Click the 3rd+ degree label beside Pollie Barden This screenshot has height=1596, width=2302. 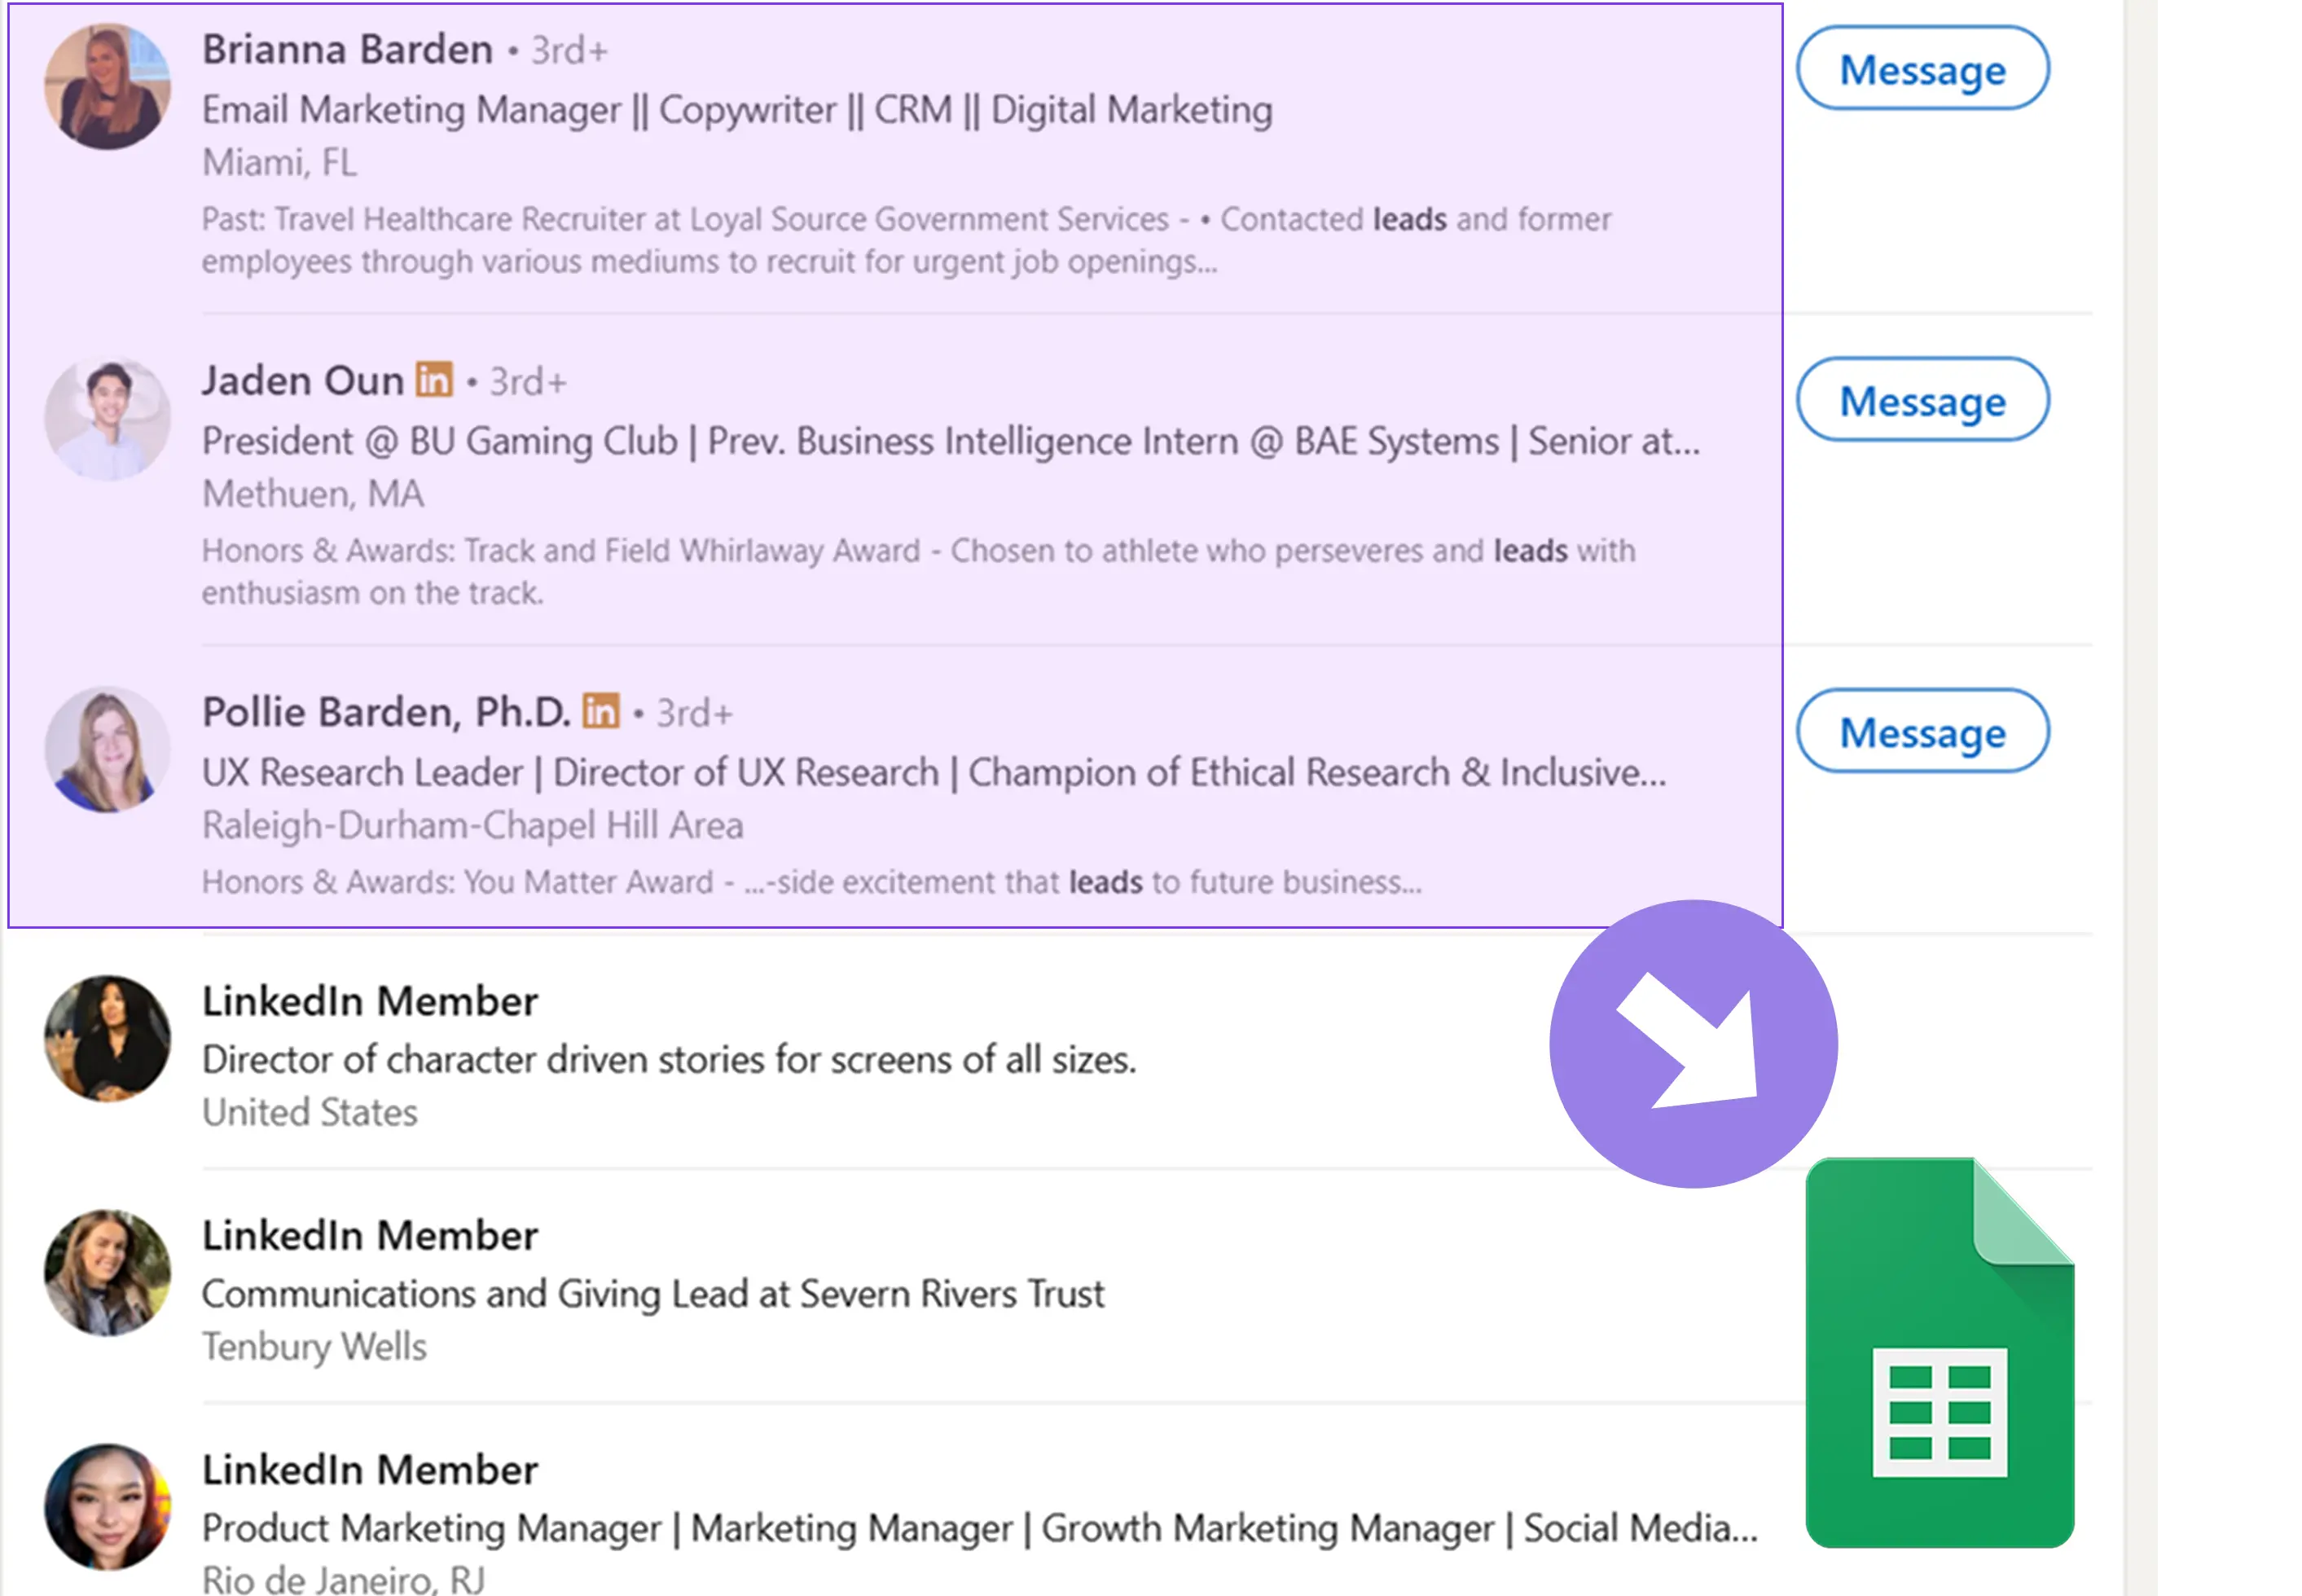point(695,713)
